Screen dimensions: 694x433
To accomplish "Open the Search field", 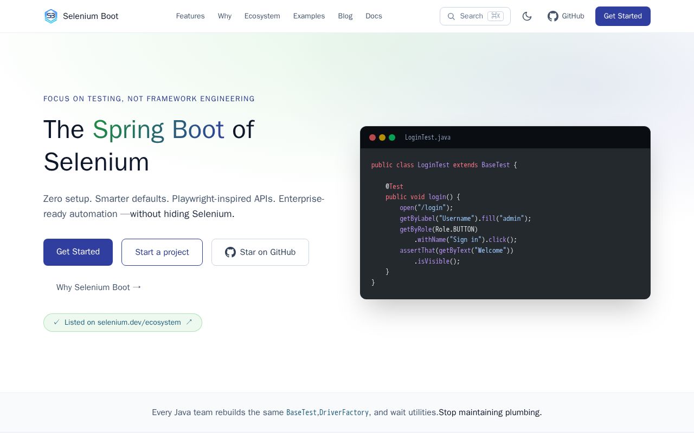I will coord(475,16).
